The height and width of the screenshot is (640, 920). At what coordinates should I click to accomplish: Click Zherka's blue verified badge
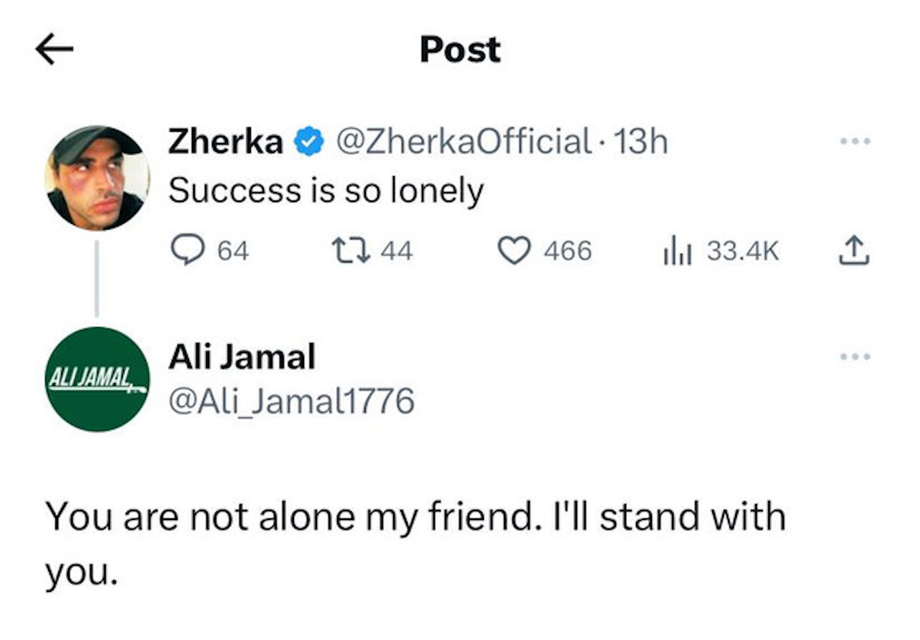click(309, 141)
